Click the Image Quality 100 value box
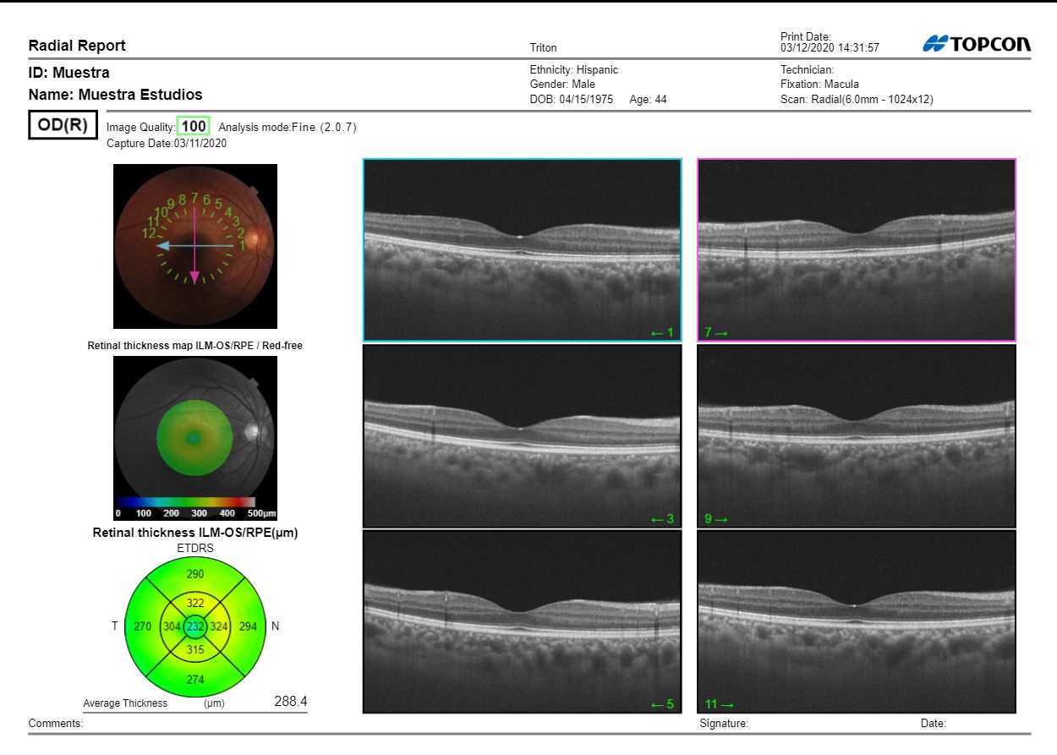The image size is (1057, 755). pos(194,127)
